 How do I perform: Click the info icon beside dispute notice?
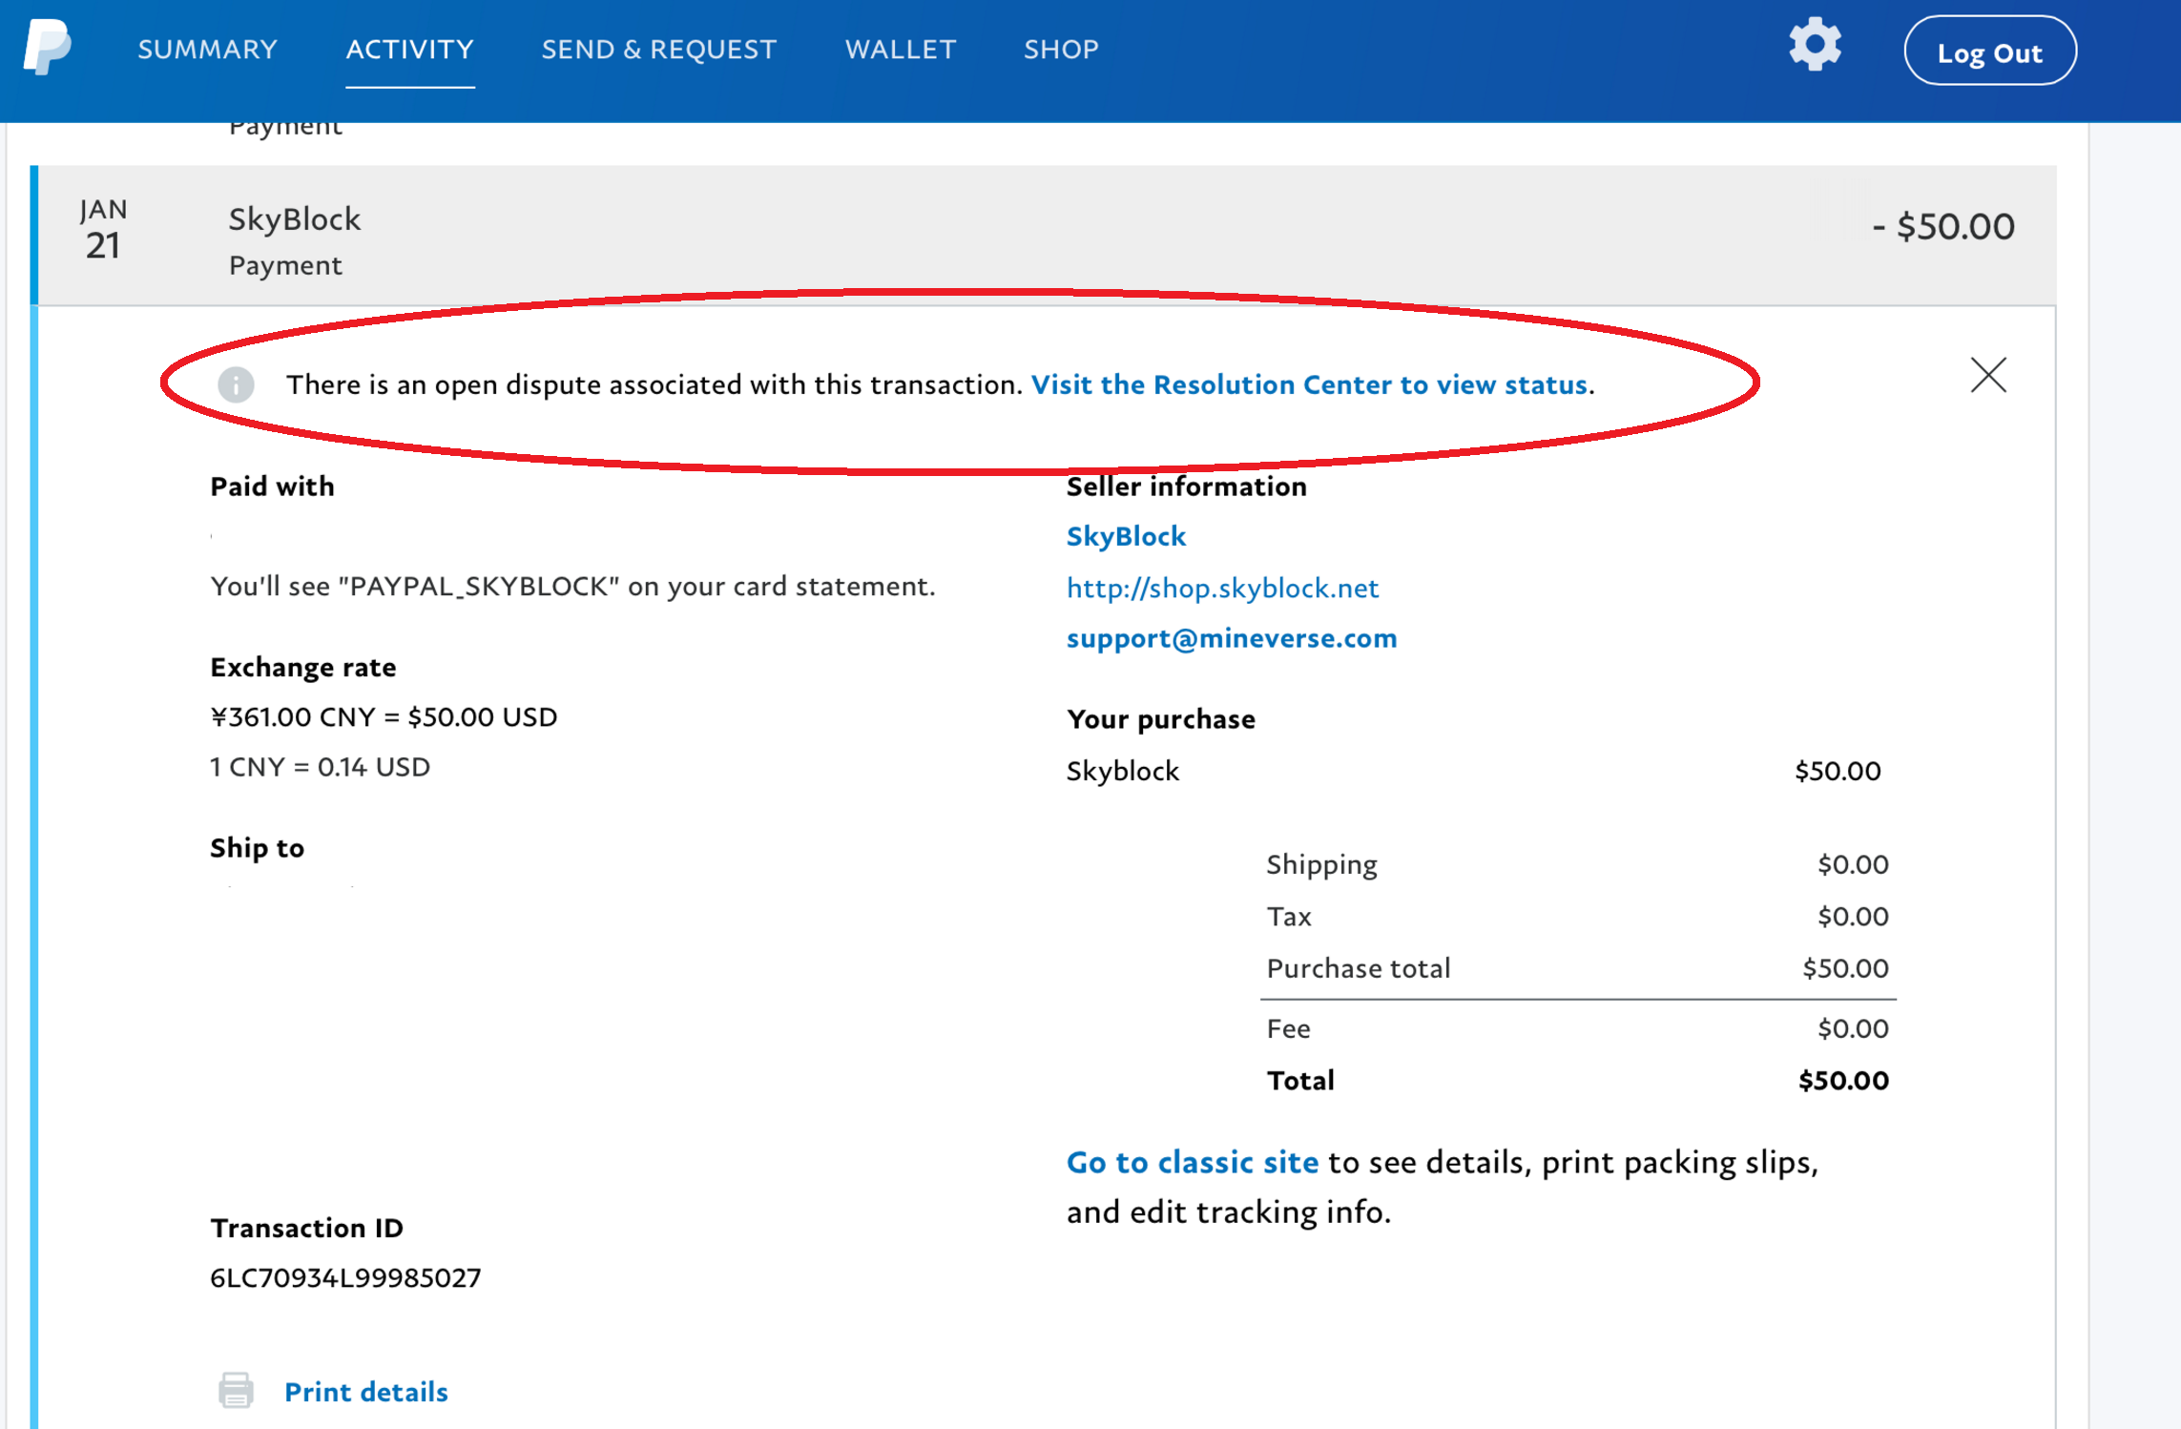236,384
